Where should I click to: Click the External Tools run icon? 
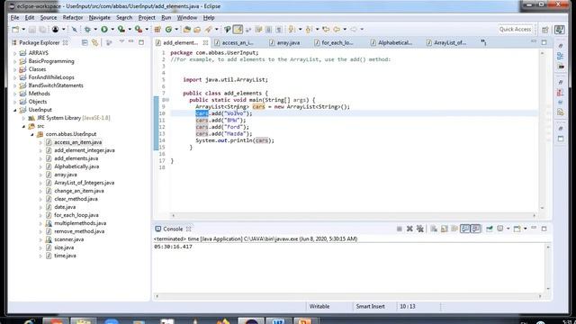[138, 30]
